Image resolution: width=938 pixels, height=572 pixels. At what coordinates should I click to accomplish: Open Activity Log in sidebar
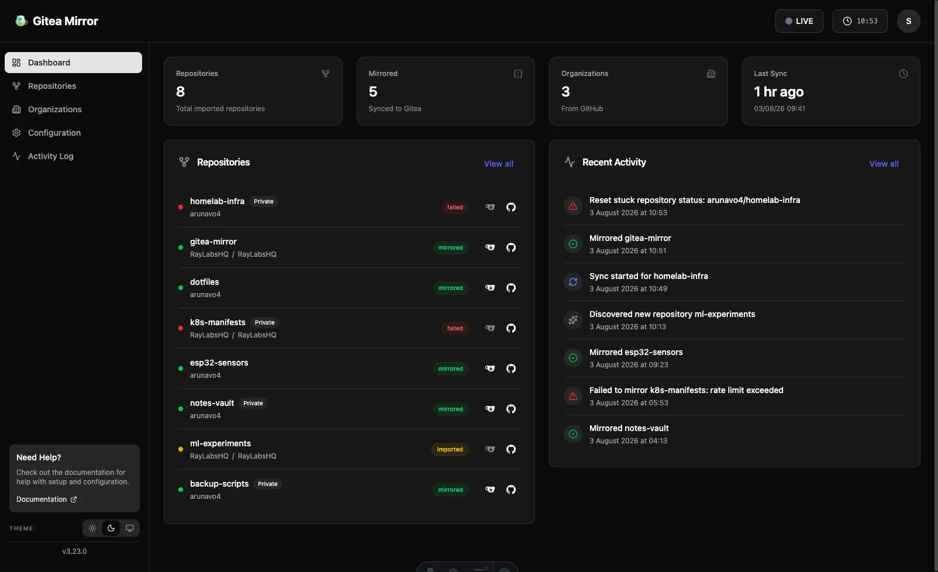(x=73, y=156)
